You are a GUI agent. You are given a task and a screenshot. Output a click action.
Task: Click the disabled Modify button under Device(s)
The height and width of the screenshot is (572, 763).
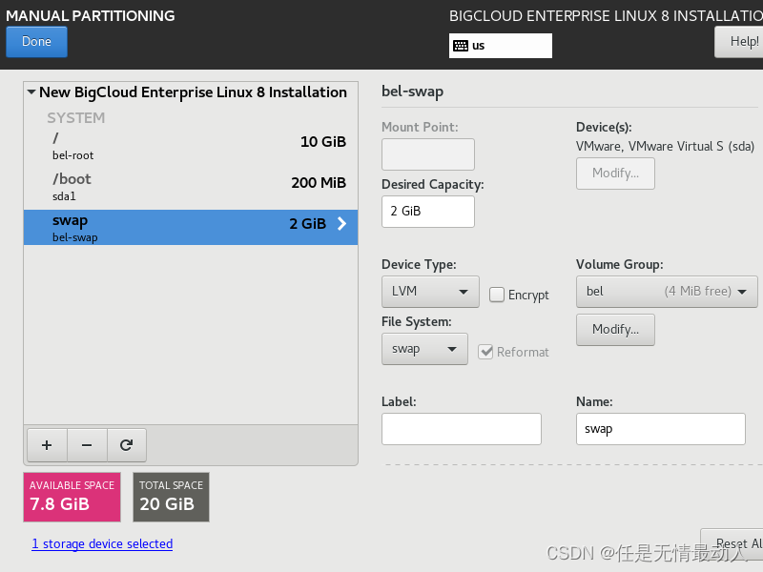pyautogui.click(x=615, y=174)
